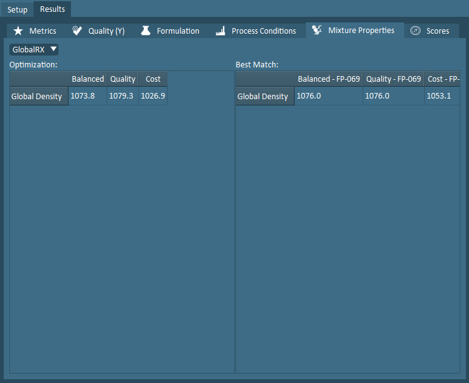This screenshot has height=383, width=469.
Task: Select Global Density row in Optimization table
Action: (x=37, y=96)
